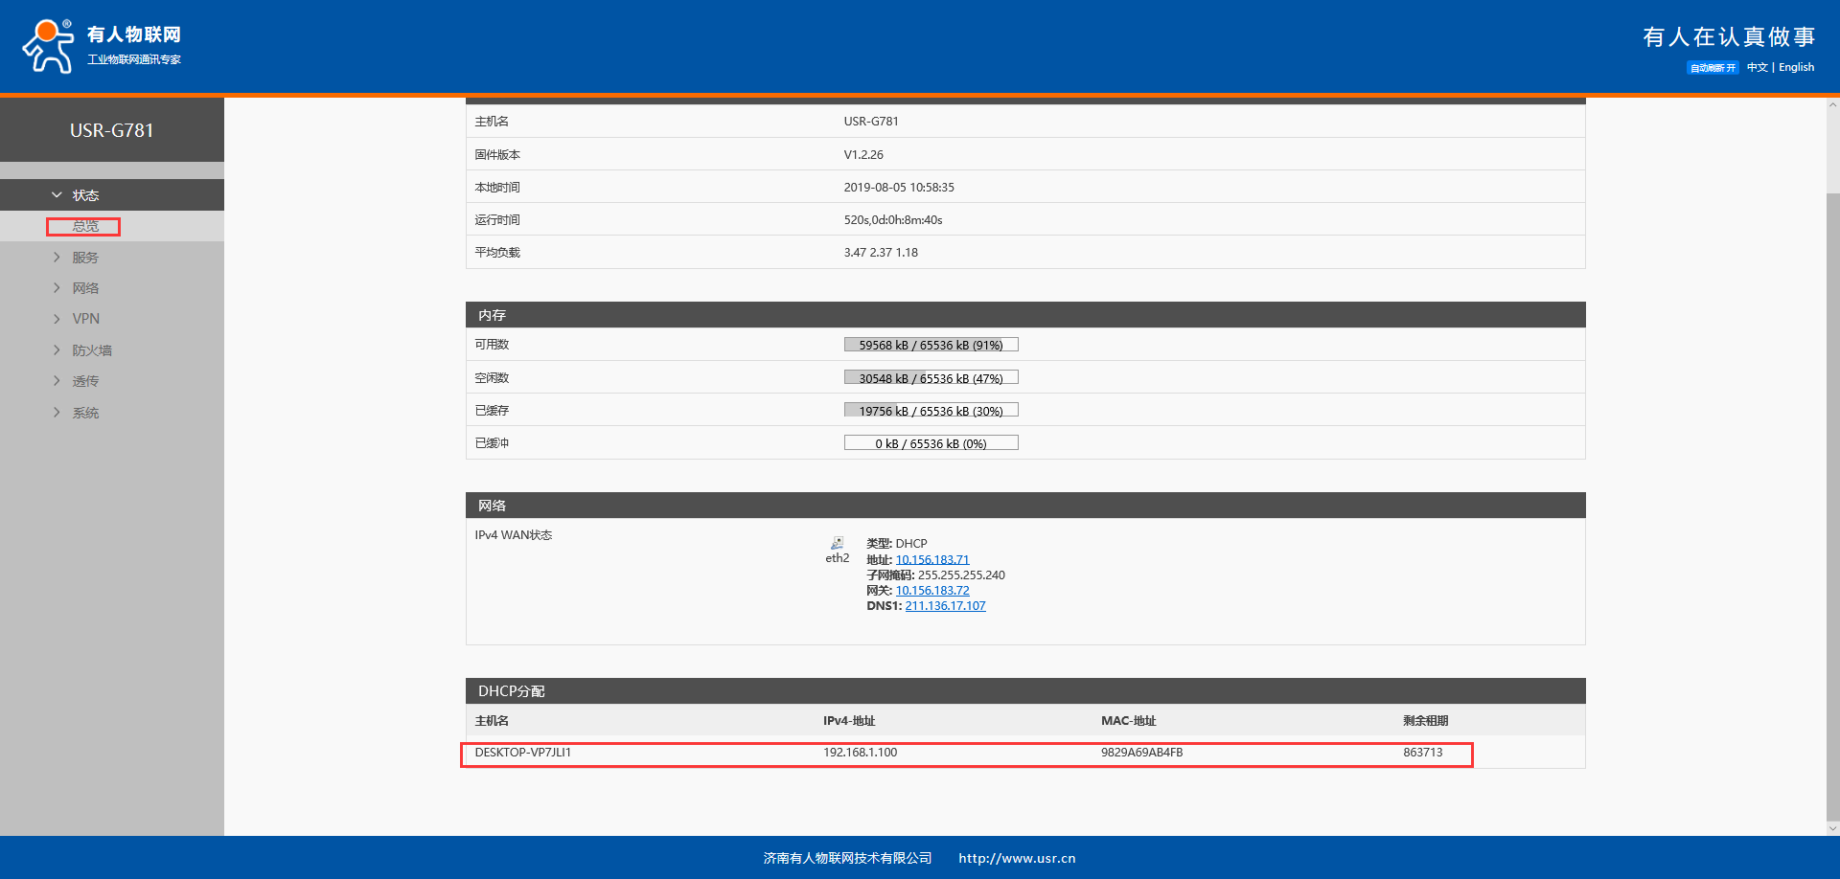Expand the 网络 sidebar menu

85,288
